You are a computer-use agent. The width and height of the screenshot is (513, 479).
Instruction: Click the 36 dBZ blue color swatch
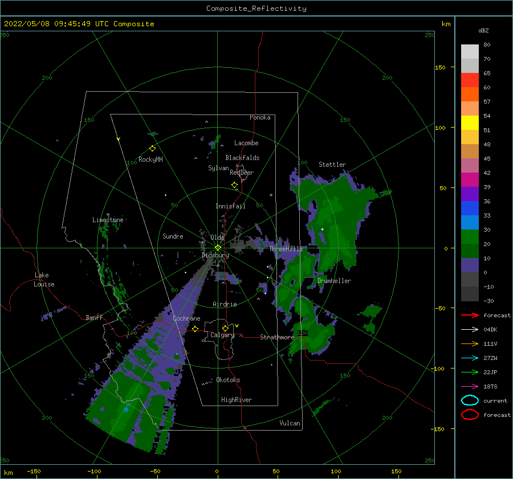(x=470, y=208)
